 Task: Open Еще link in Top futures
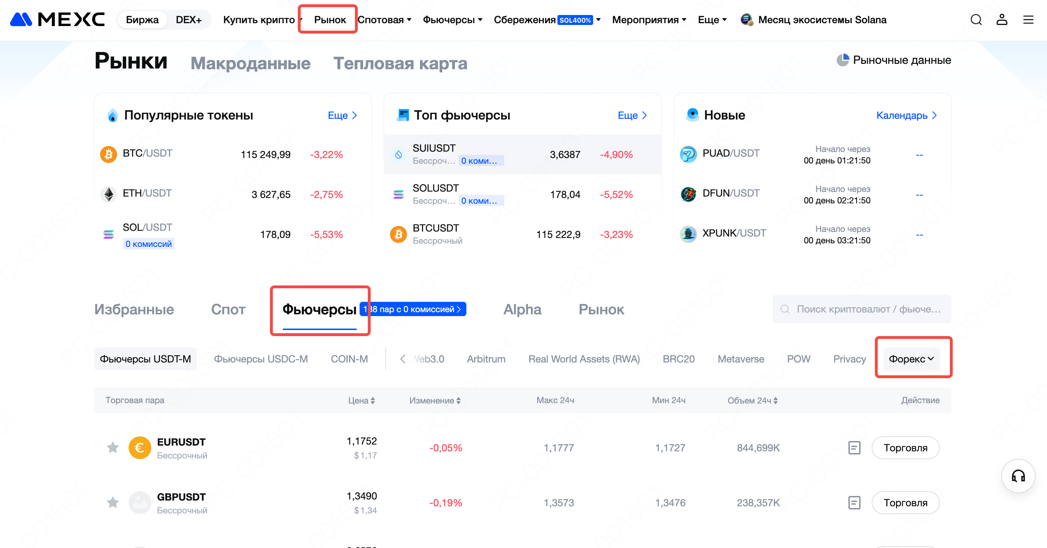pos(632,115)
